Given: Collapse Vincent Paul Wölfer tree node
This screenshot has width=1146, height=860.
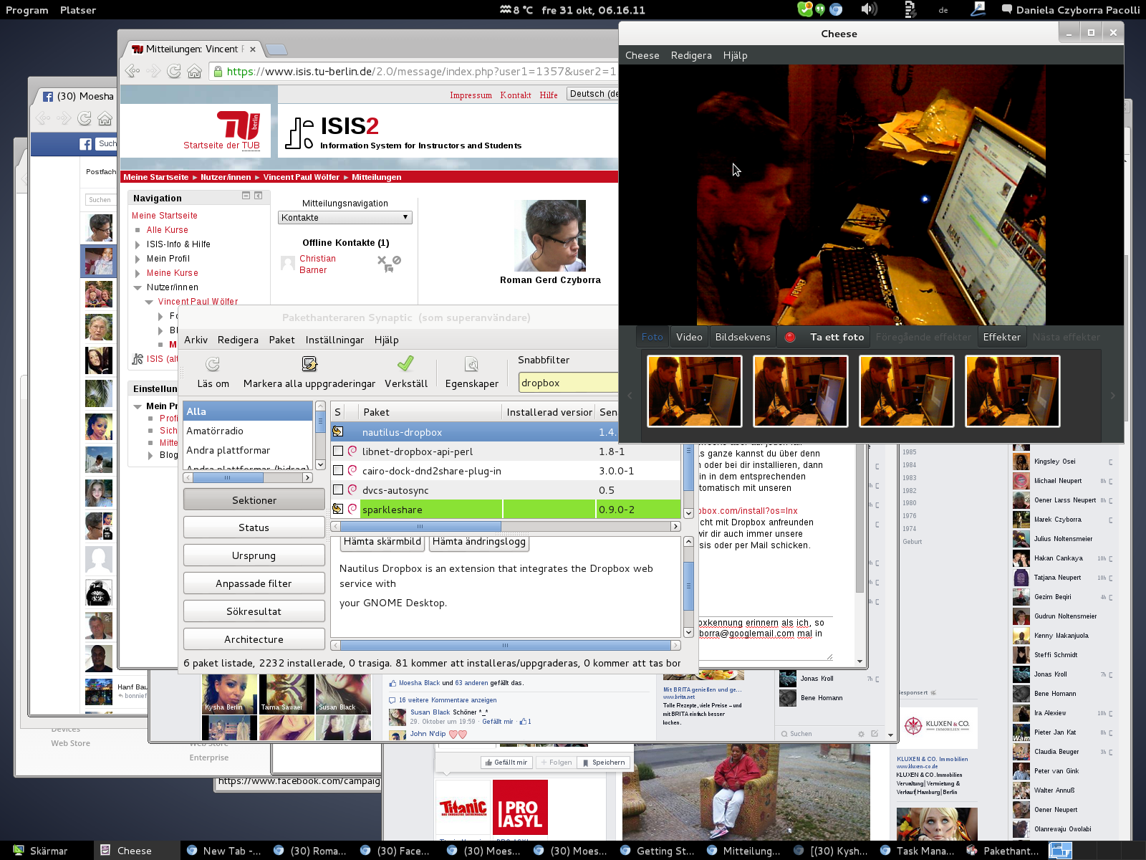Looking at the screenshot, I should (x=149, y=302).
